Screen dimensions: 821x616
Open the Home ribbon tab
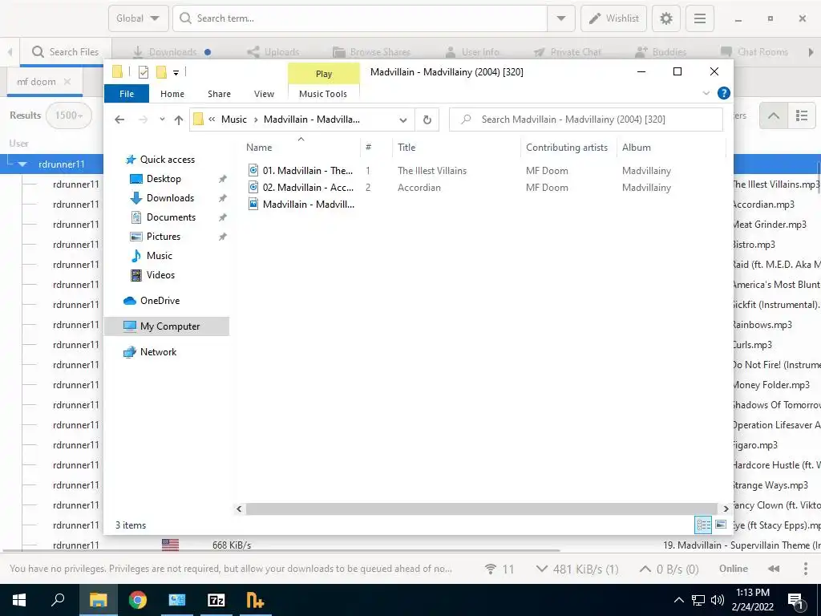coord(172,94)
